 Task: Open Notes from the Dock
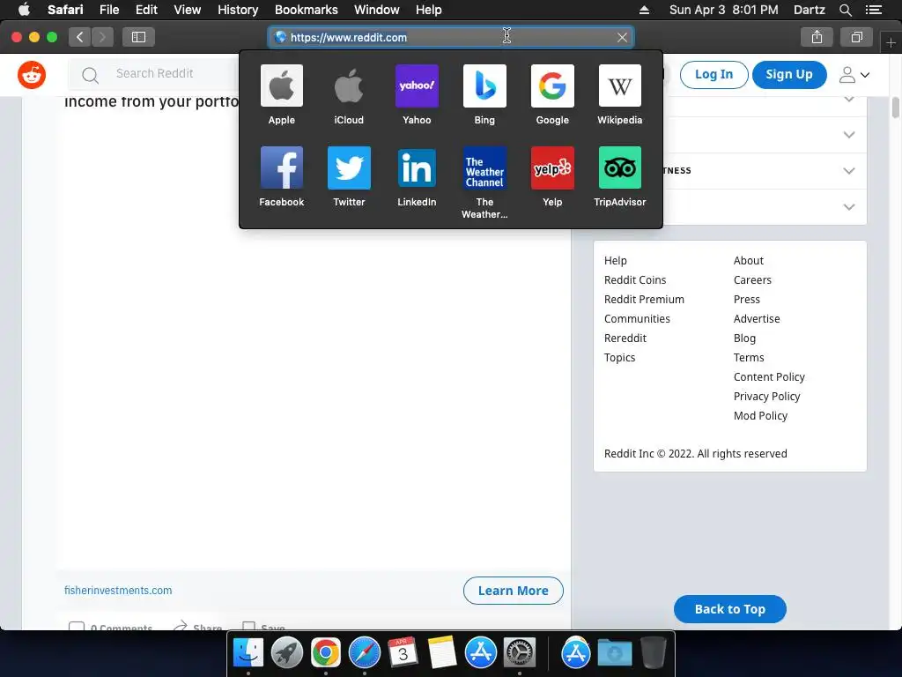[442, 653]
